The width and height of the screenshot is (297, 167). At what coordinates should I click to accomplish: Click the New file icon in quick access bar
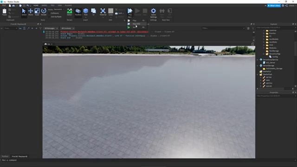click(x=10, y=6)
